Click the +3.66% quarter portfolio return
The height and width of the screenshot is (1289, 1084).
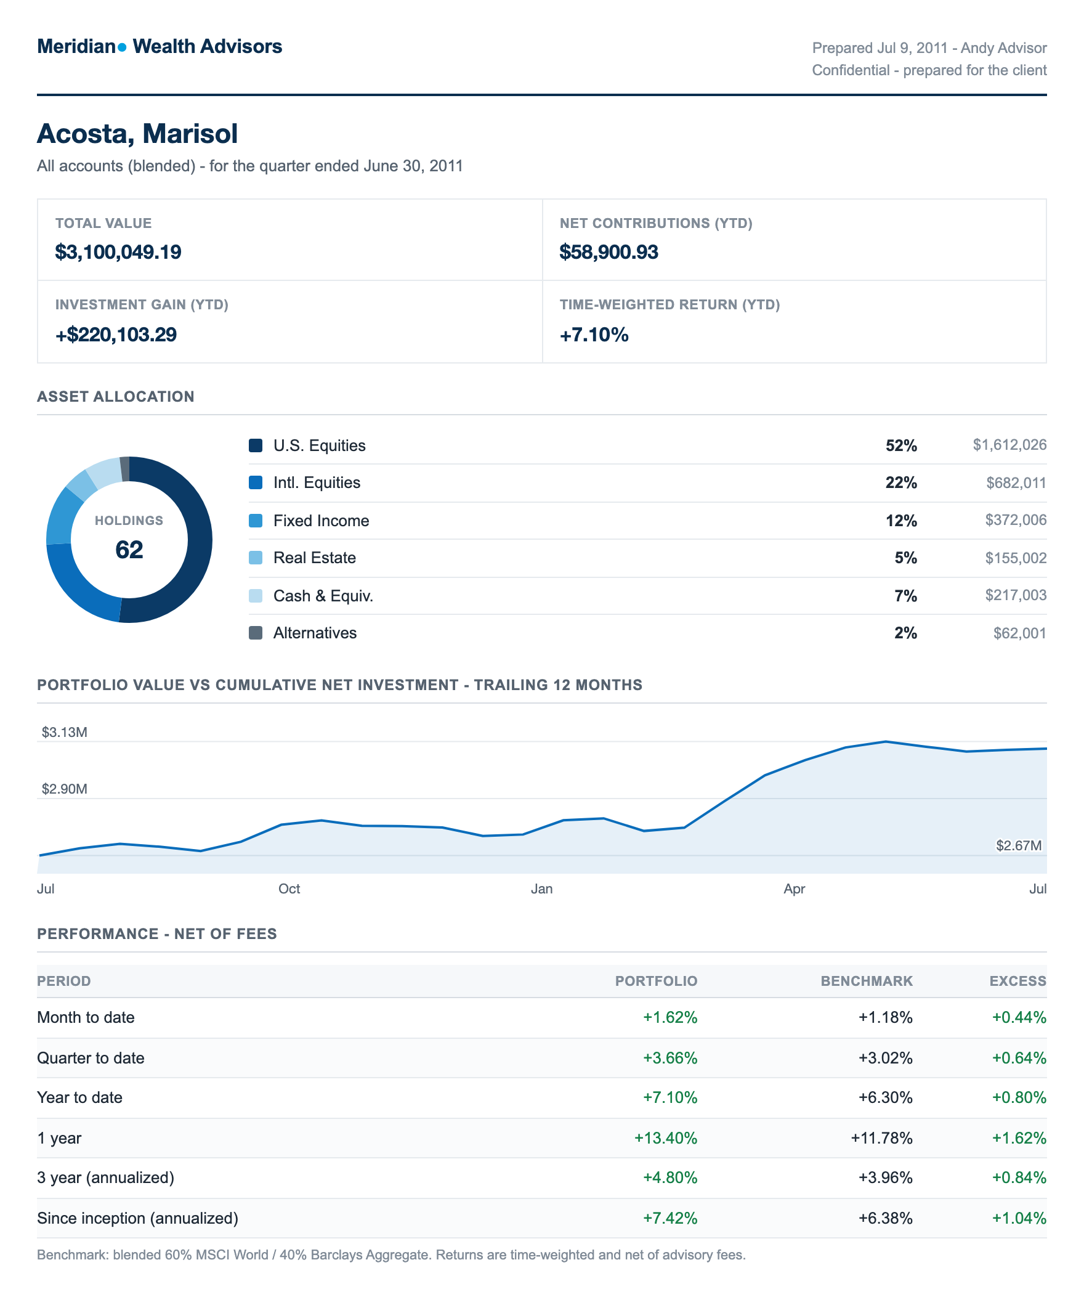[670, 1058]
